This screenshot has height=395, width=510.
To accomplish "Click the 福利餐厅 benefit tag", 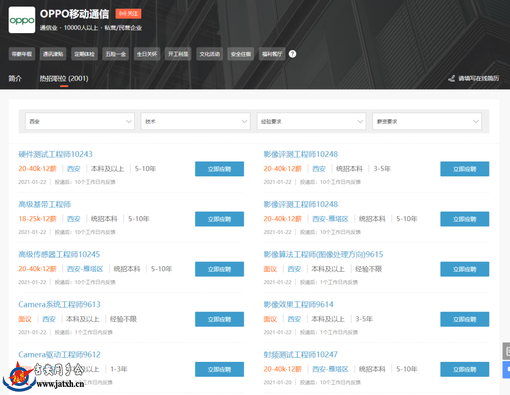I will (272, 54).
